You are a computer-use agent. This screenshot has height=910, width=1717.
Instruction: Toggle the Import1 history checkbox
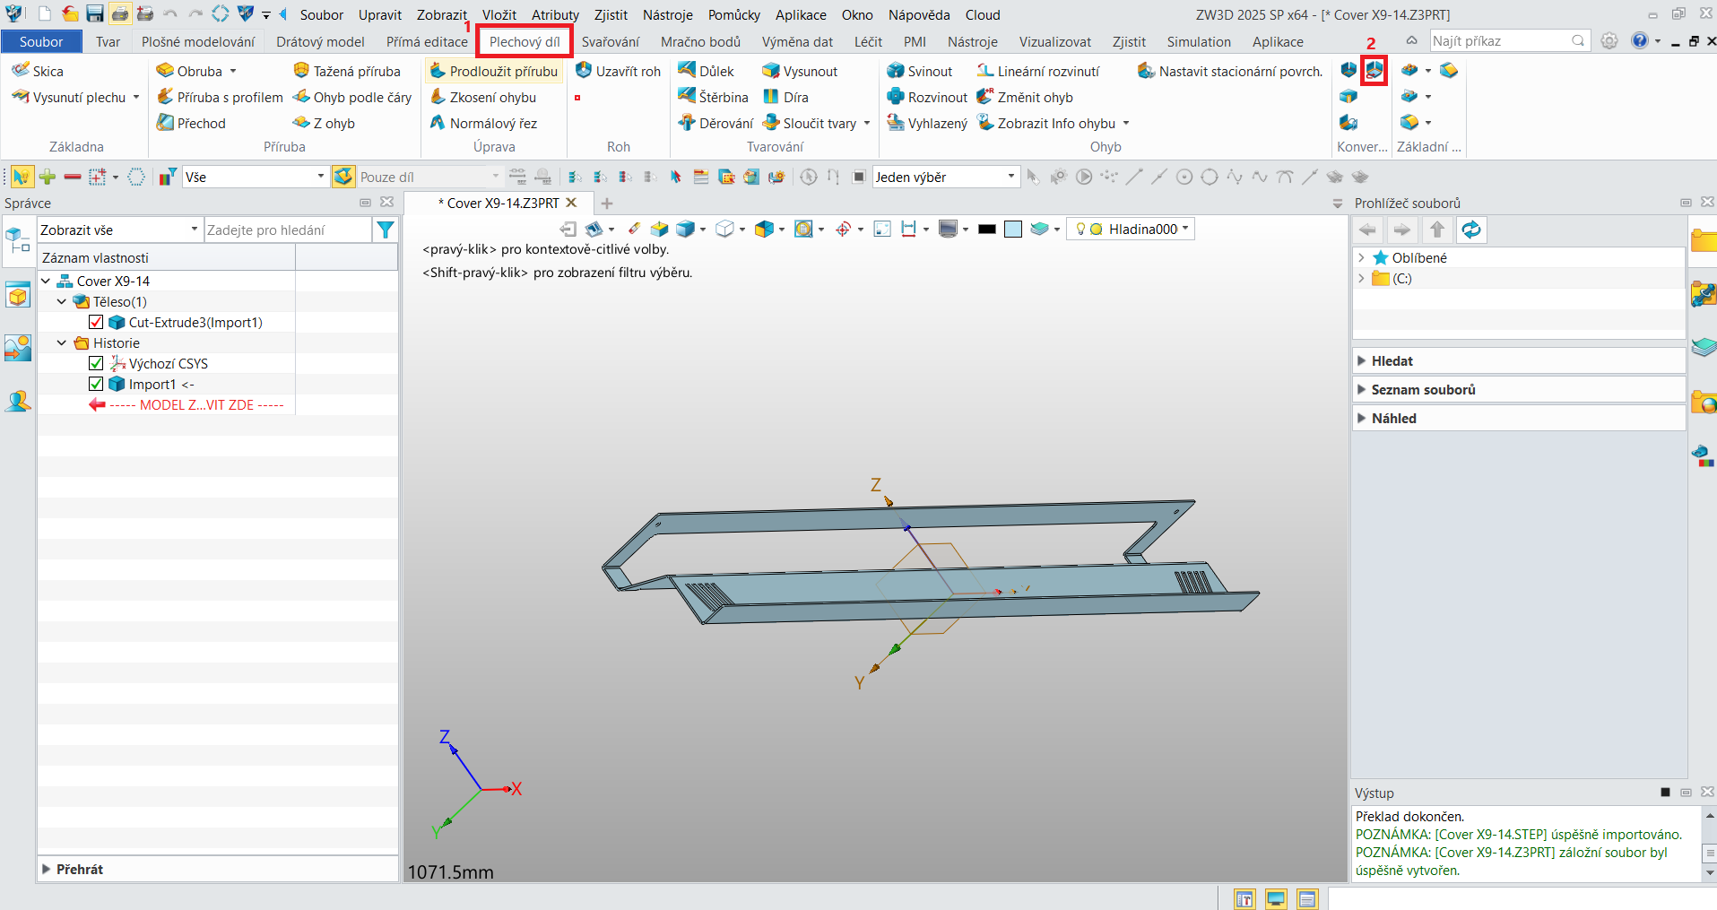pos(96,384)
